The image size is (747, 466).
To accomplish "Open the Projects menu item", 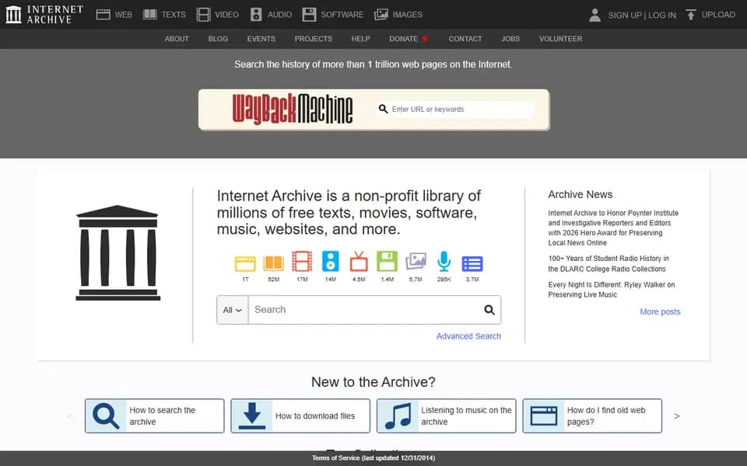I will tap(314, 39).
